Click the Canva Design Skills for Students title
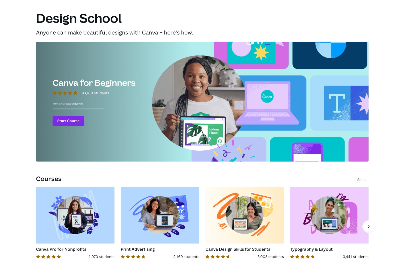The width and height of the screenshot is (403, 272). [x=238, y=249]
